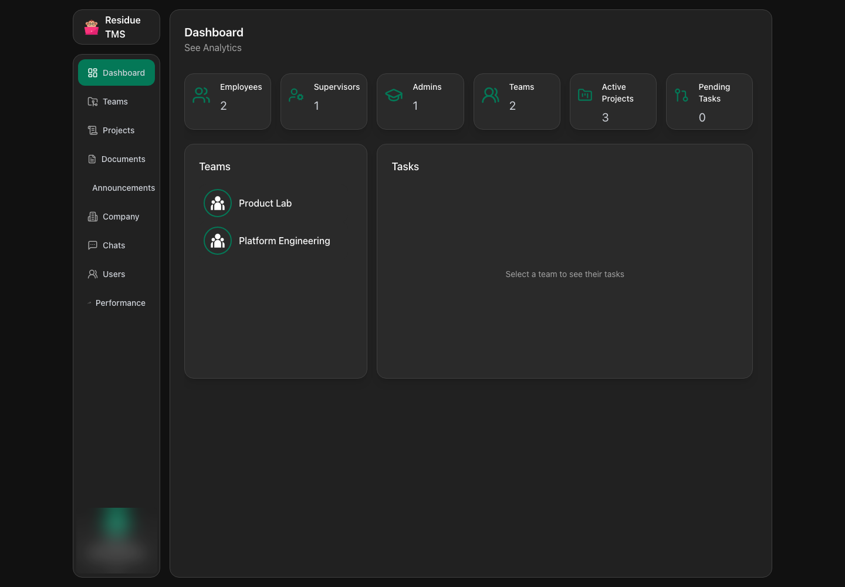Image resolution: width=845 pixels, height=587 pixels.
Task: Go to the Users page
Action: pos(116,274)
